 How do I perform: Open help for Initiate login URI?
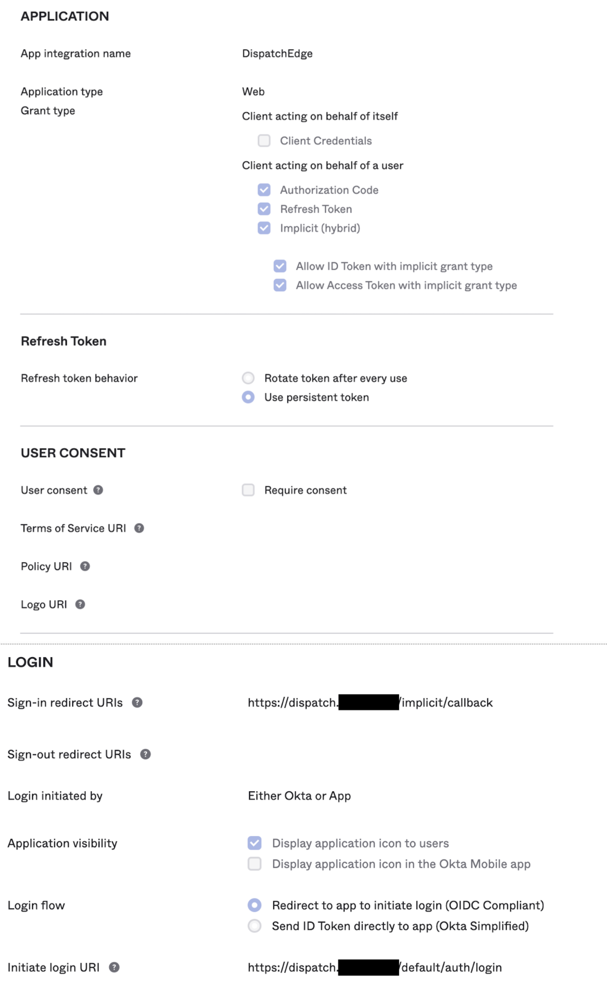(114, 967)
